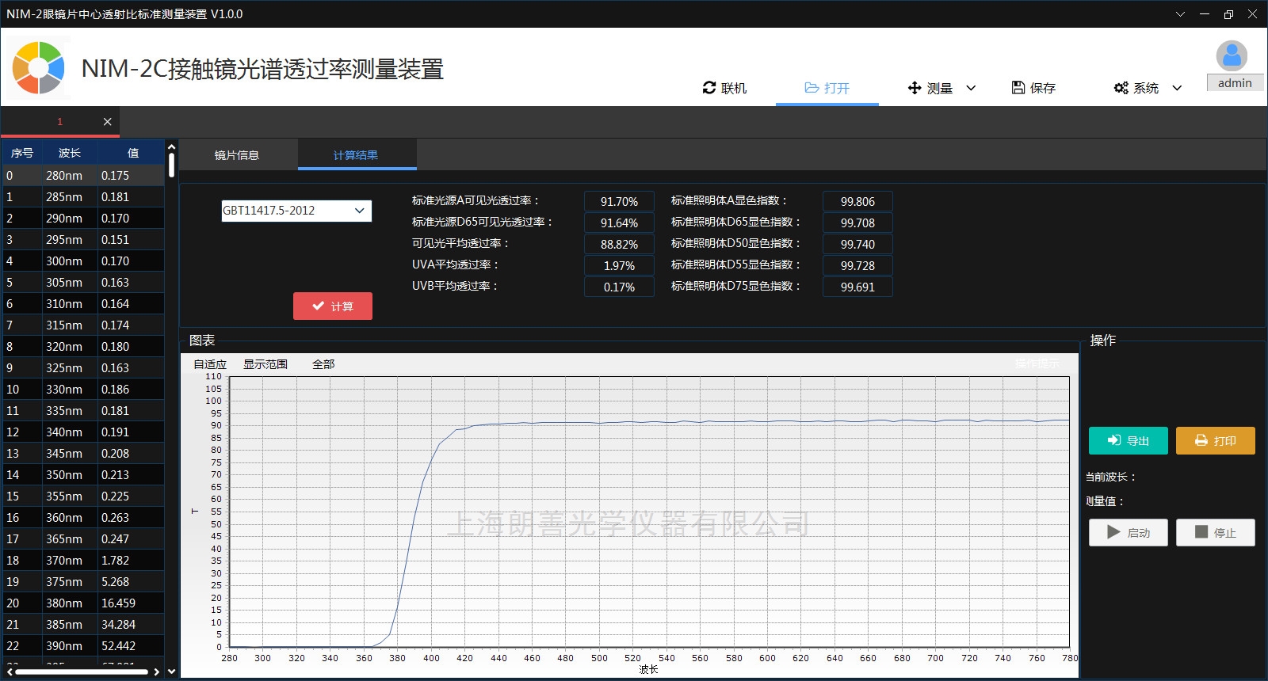This screenshot has width=1268, height=681.
Task: Click D50 color index value 99.740
Action: pos(857,245)
